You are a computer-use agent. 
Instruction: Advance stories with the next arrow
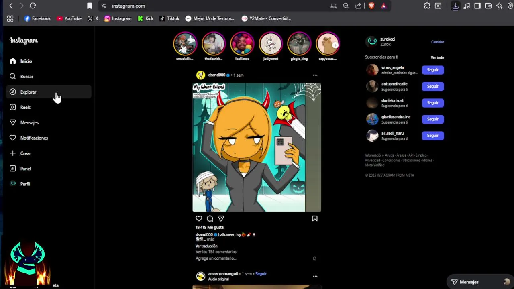coord(336,45)
